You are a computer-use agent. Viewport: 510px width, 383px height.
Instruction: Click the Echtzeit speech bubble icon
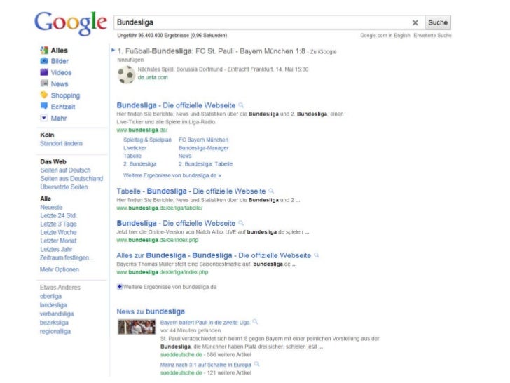coord(44,106)
